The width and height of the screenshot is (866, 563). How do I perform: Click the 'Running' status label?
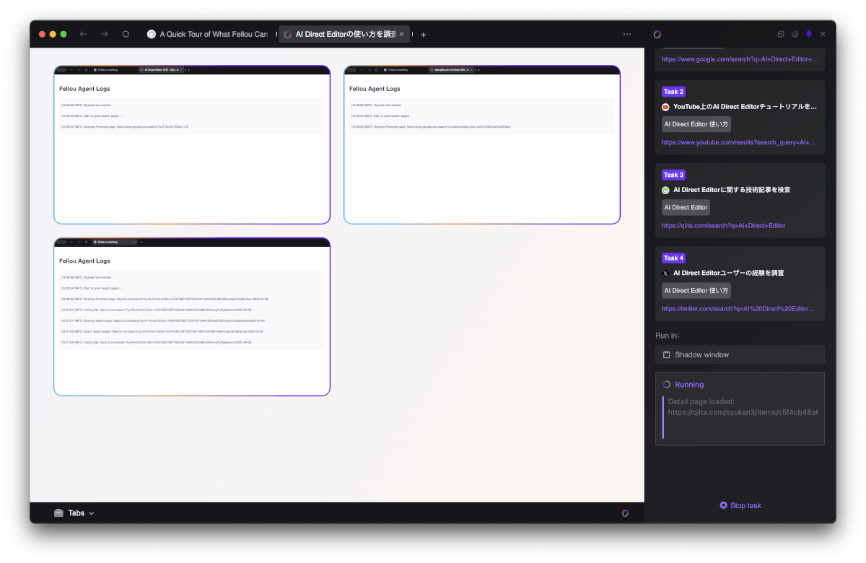tap(689, 385)
